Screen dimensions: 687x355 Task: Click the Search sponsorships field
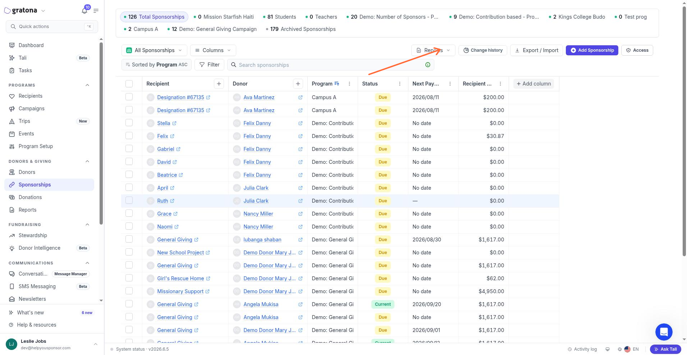[x=330, y=65]
